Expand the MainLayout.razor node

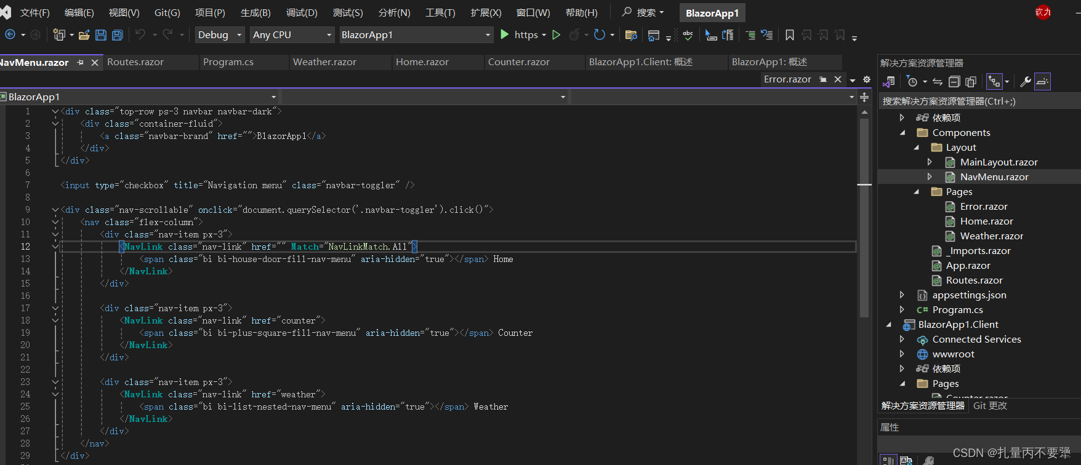(x=930, y=162)
